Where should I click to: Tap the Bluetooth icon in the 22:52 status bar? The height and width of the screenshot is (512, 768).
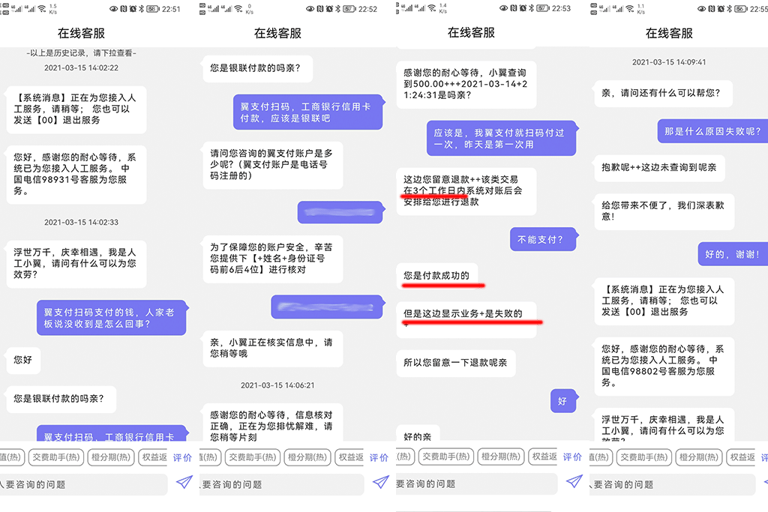tap(337, 9)
